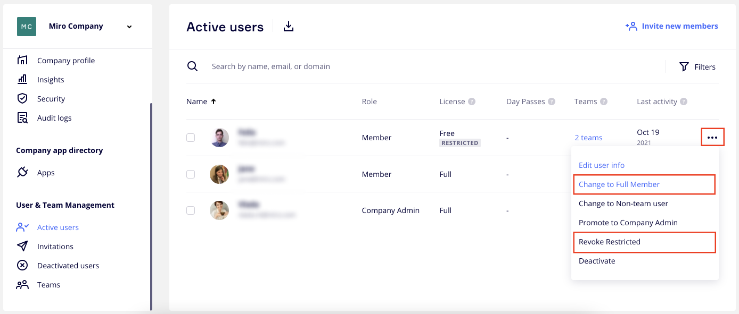Click the three-dot menu for first user
Viewport: 739px width, 314px height.
click(712, 138)
